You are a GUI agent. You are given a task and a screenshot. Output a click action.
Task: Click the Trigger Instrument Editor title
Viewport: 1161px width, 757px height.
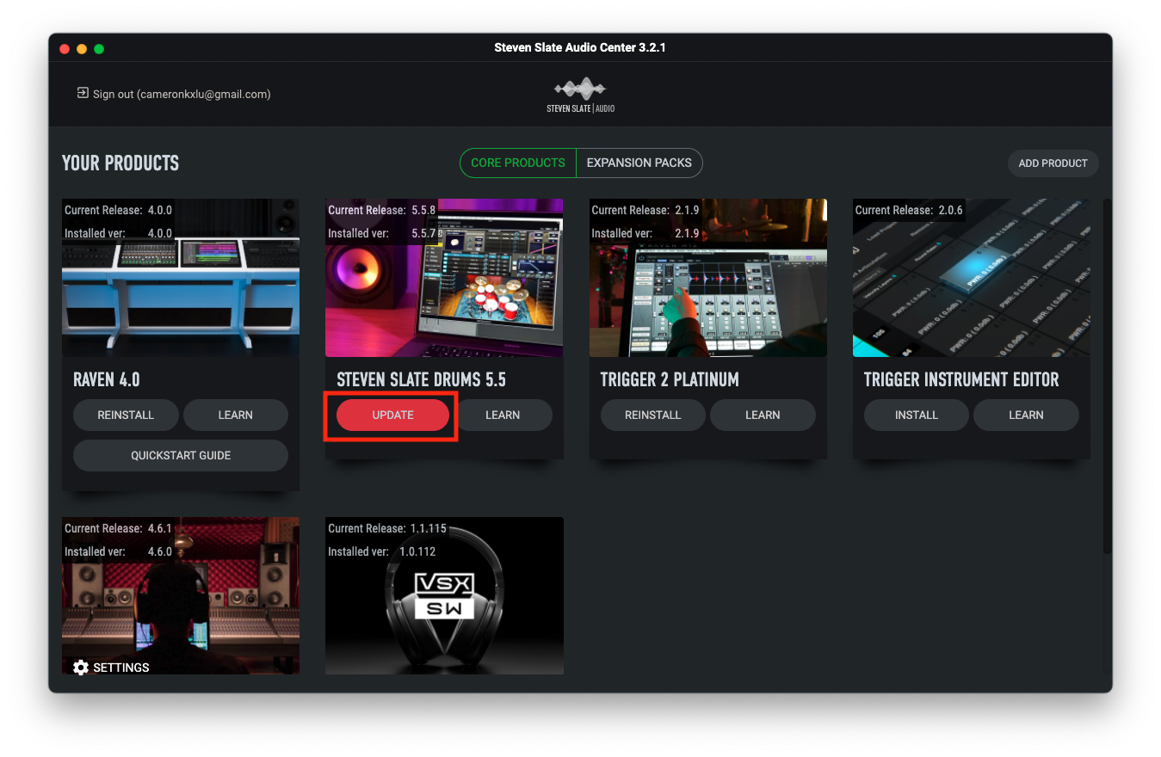(961, 379)
